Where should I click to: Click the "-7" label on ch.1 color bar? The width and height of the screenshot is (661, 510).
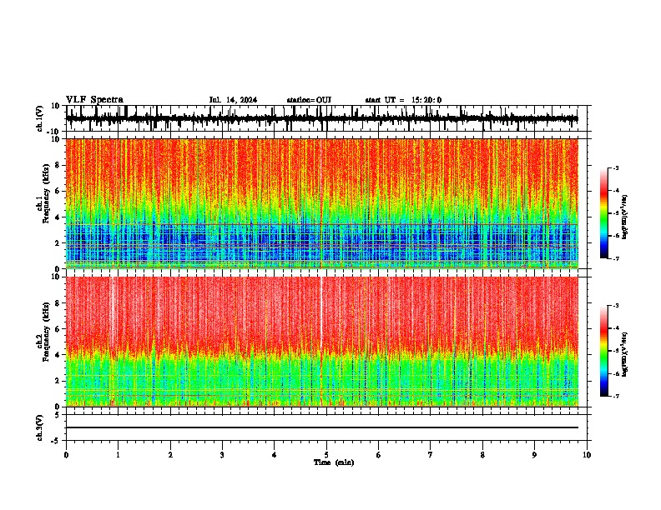[x=615, y=258]
